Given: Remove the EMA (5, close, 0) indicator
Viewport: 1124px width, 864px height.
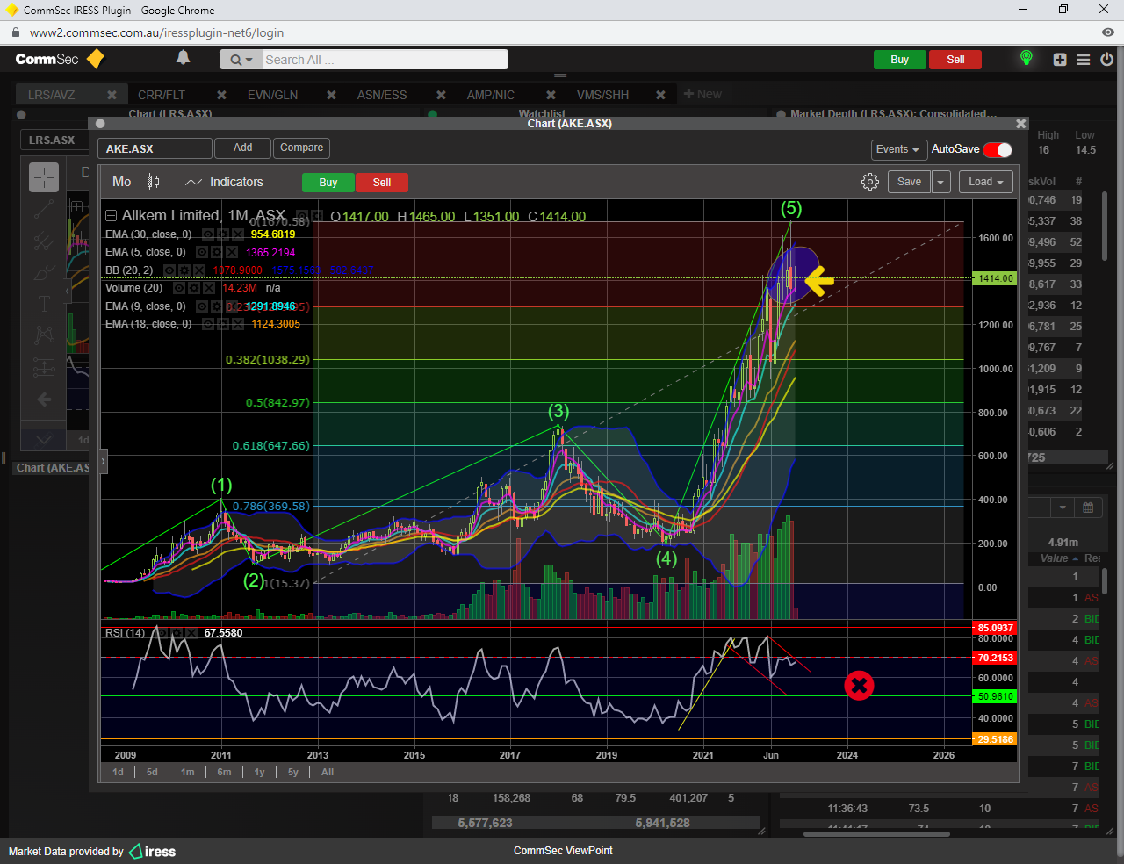Looking at the screenshot, I should [232, 252].
